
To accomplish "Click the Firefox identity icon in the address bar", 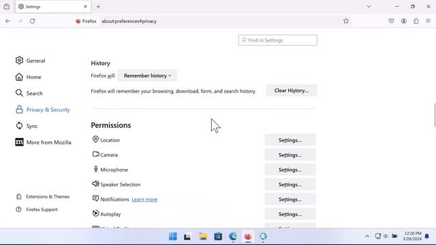I will (x=86, y=21).
